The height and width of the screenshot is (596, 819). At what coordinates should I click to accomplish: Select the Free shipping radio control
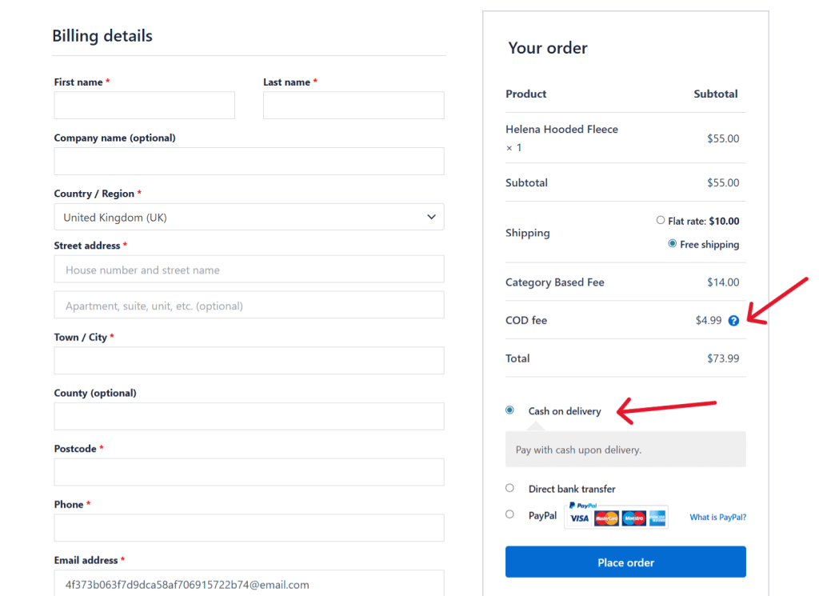[x=672, y=244]
